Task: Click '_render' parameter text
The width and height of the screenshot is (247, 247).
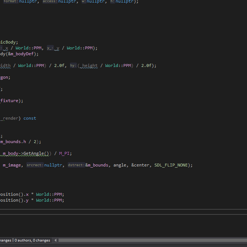Action: 9,118
